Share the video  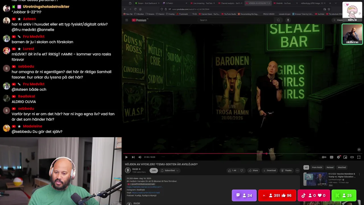click(x=253, y=170)
